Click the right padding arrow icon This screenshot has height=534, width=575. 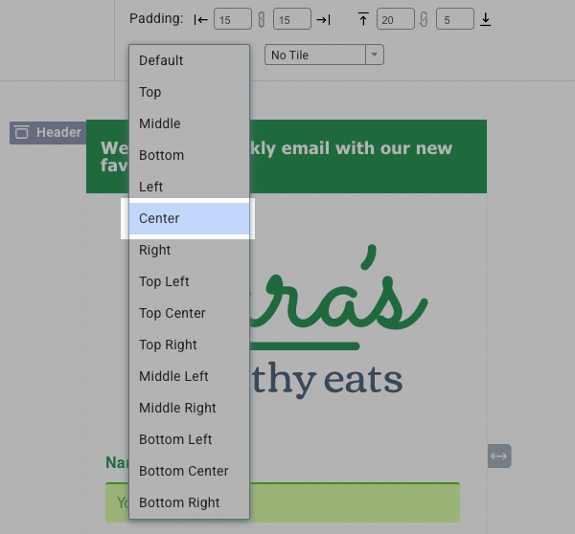click(x=323, y=19)
